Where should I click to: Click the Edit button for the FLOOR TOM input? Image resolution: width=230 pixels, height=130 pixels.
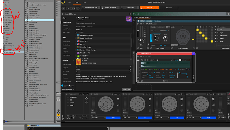(x=209, y=118)
